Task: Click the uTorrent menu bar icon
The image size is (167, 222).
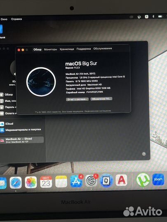Action: point(139,17)
